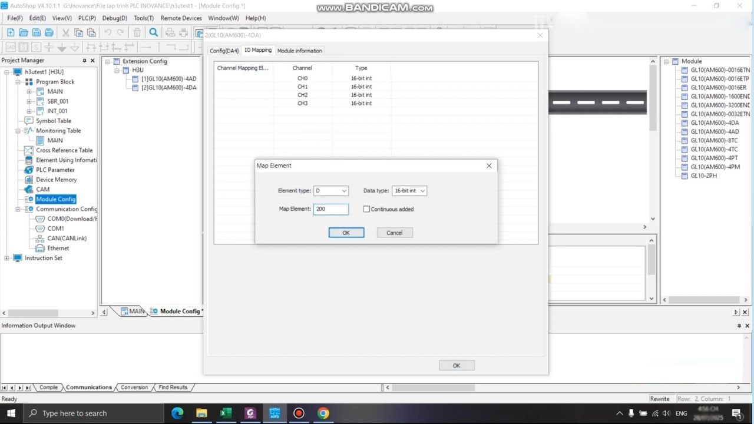Image resolution: width=754 pixels, height=424 pixels.
Task: Switch to the Module information tab
Action: [x=299, y=51]
